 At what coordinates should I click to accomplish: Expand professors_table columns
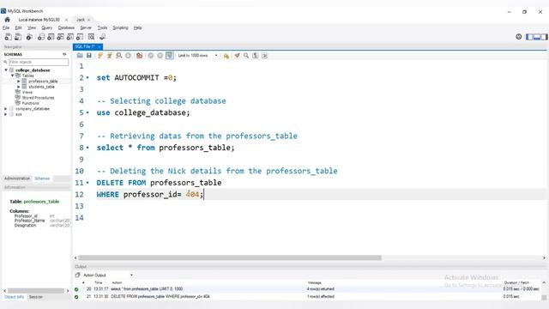click(19, 82)
